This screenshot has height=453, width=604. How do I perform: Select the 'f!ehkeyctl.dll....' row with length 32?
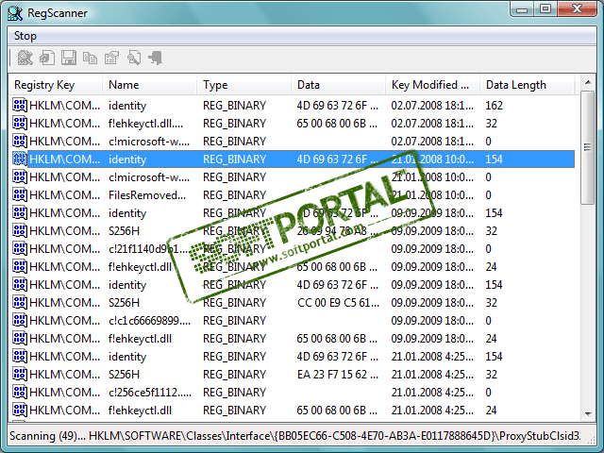click(x=293, y=124)
